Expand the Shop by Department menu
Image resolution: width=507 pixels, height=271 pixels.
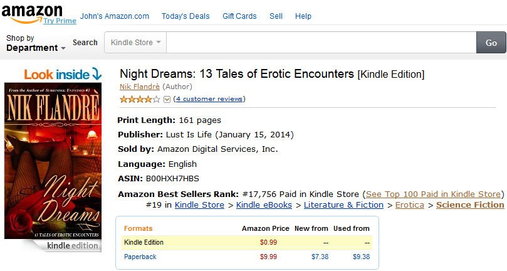[x=36, y=43]
